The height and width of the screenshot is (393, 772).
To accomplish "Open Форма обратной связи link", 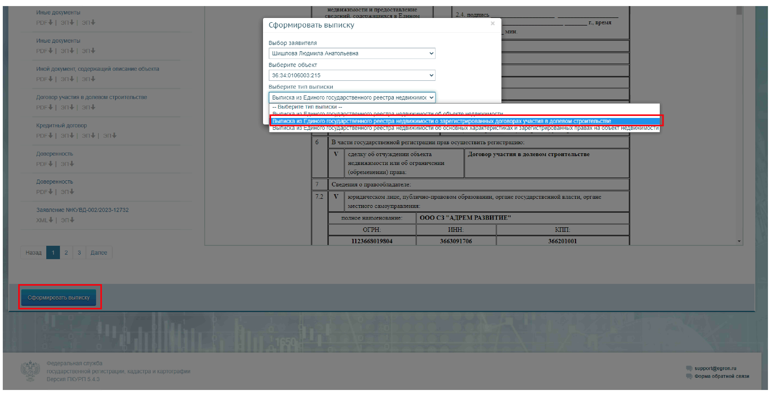I will [721, 376].
